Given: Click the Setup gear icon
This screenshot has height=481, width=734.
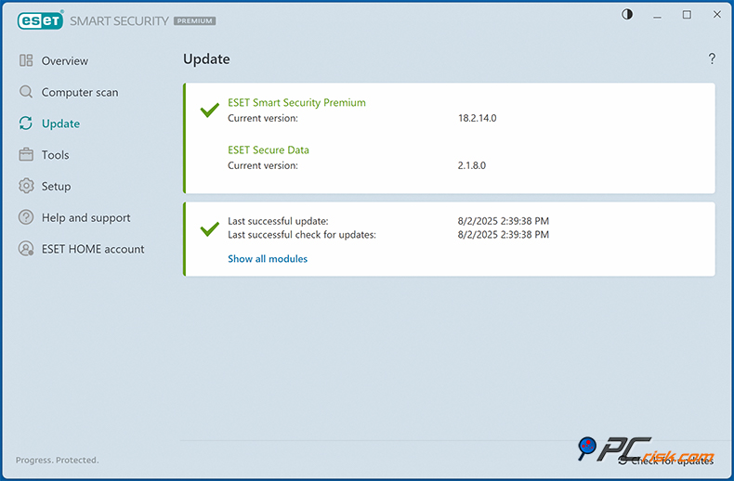Looking at the screenshot, I should coord(26,187).
